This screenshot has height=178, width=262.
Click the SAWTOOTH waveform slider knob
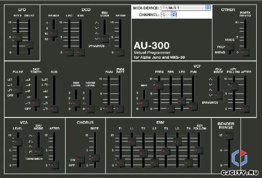[36, 103]
